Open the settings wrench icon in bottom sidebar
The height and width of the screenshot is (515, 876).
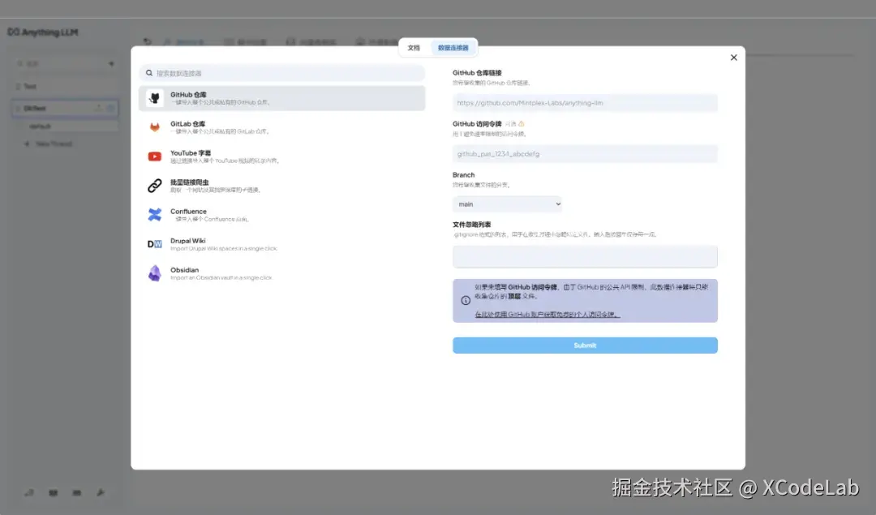point(101,492)
